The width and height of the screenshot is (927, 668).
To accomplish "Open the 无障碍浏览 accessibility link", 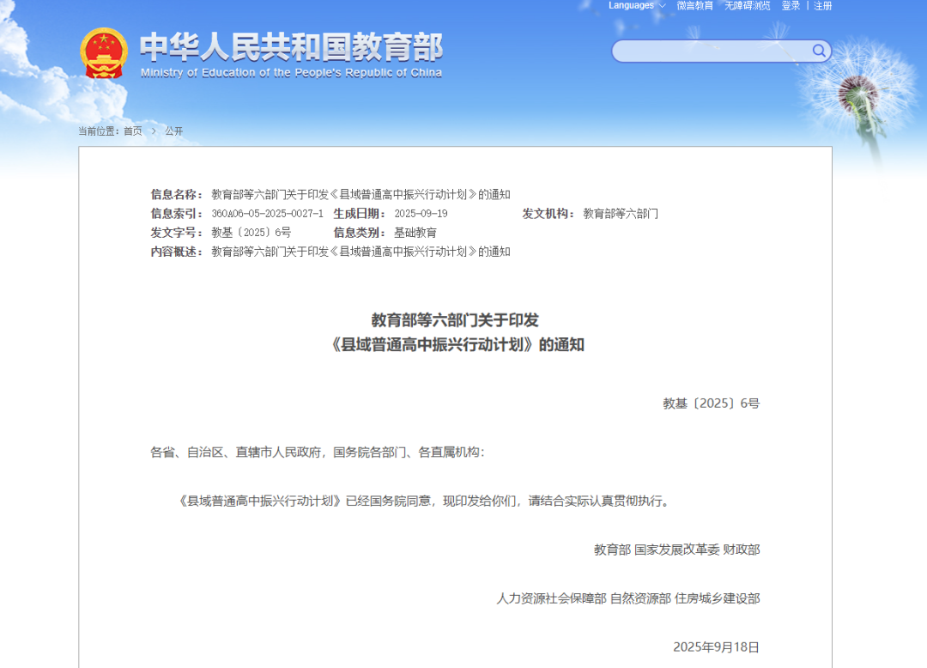I will (748, 5).
